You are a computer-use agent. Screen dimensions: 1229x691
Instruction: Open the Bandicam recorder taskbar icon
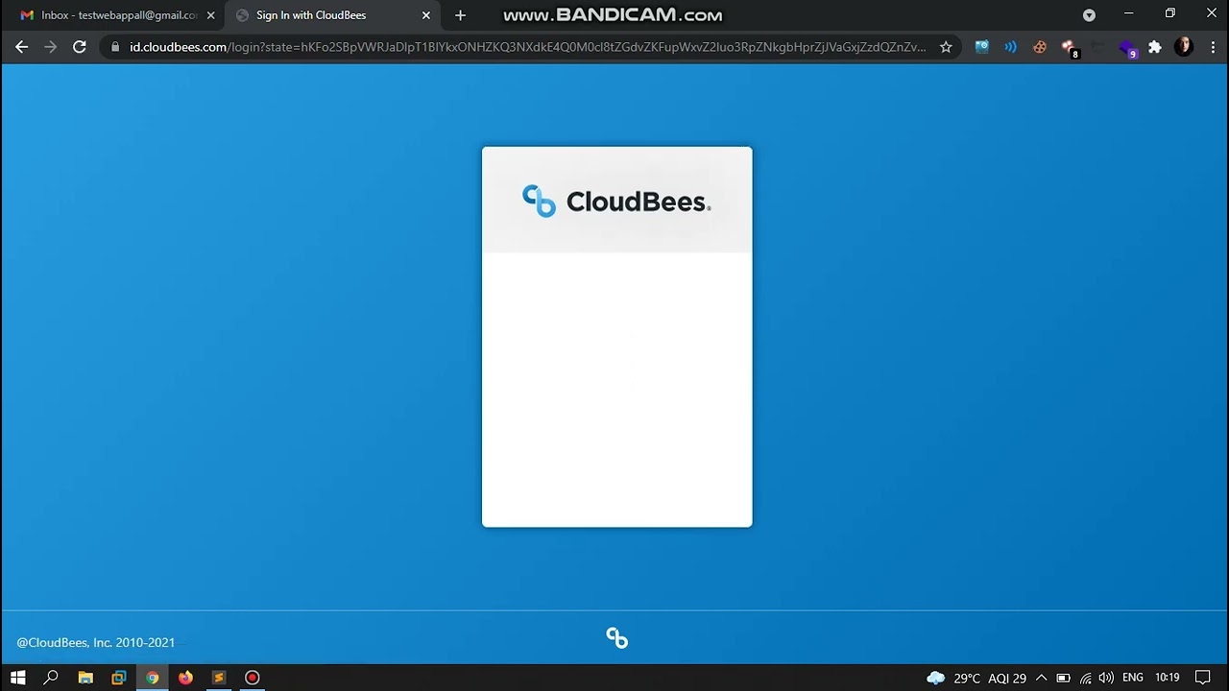click(253, 678)
